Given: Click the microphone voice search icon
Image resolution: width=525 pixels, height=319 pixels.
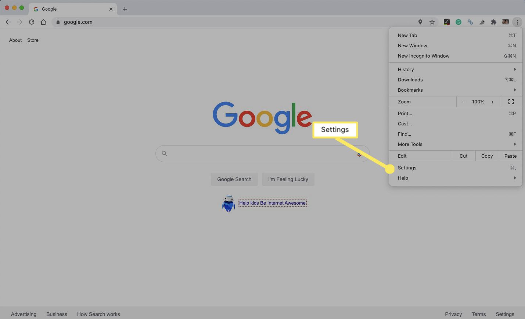Looking at the screenshot, I should 359,154.
